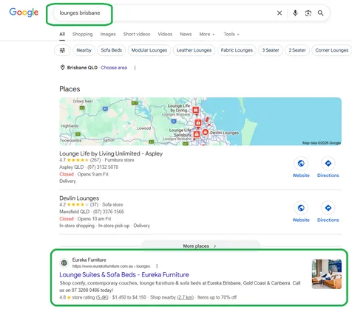This screenshot has width=352, height=320.
Task: Expand the More search categories dropdown
Action: pos(207,34)
